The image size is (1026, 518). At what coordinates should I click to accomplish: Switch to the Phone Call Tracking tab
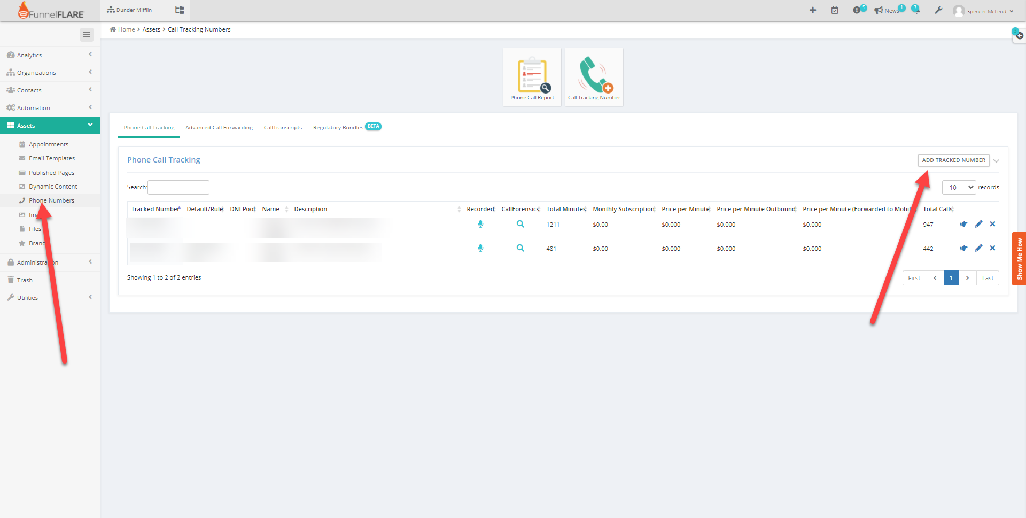click(x=149, y=128)
